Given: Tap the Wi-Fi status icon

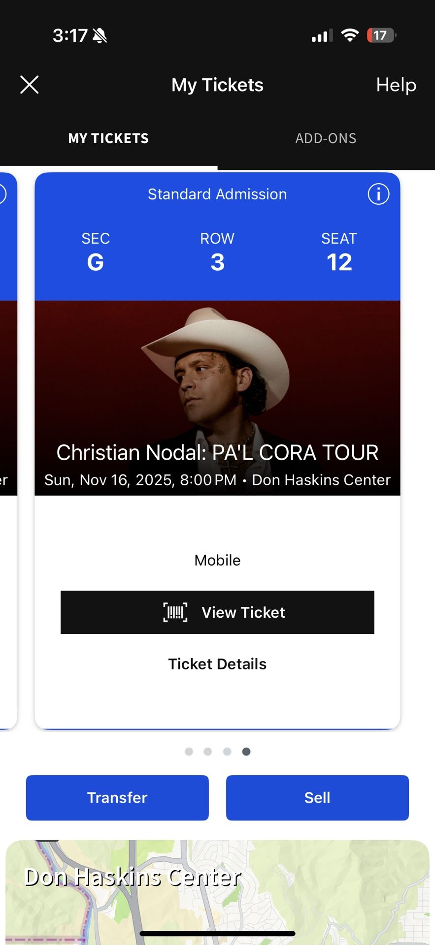Looking at the screenshot, I should (350, 35).
